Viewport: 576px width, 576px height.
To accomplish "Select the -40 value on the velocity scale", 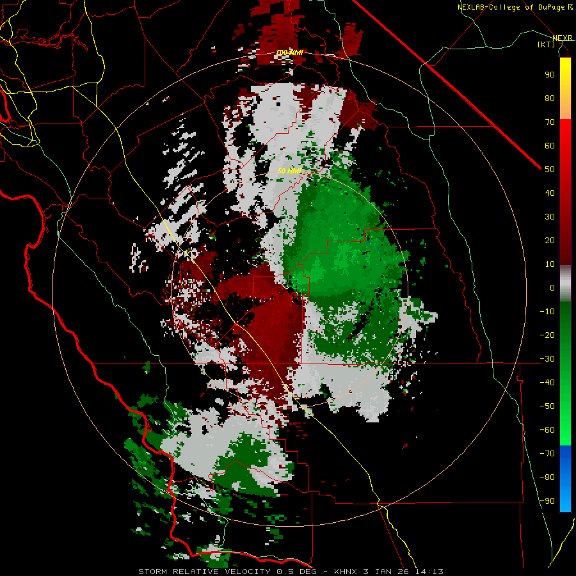I will (547, 383).
